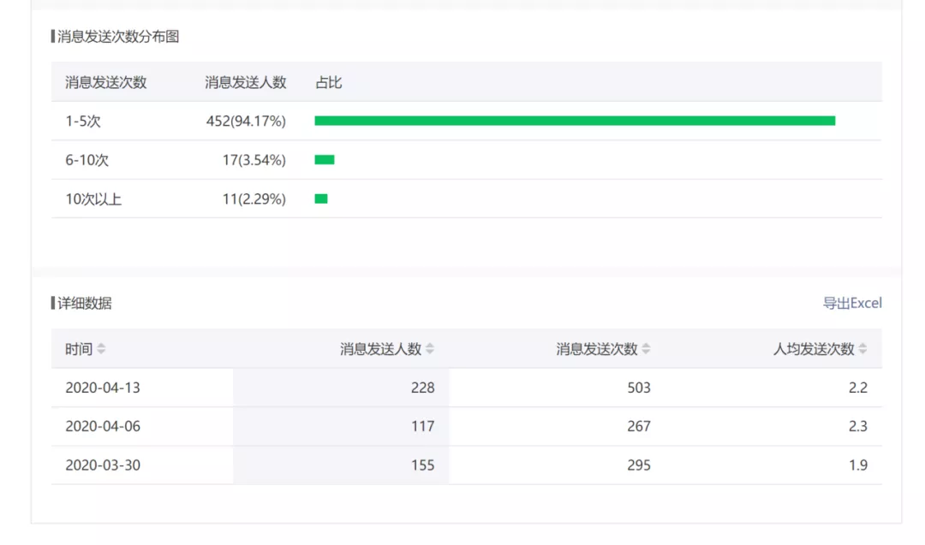Click the 消息发送次数分布图 section title

coord(118,37)
